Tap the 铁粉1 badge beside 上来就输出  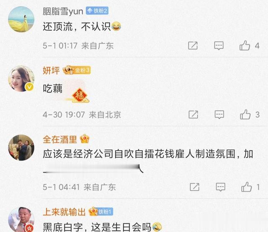tap(101, 212)
